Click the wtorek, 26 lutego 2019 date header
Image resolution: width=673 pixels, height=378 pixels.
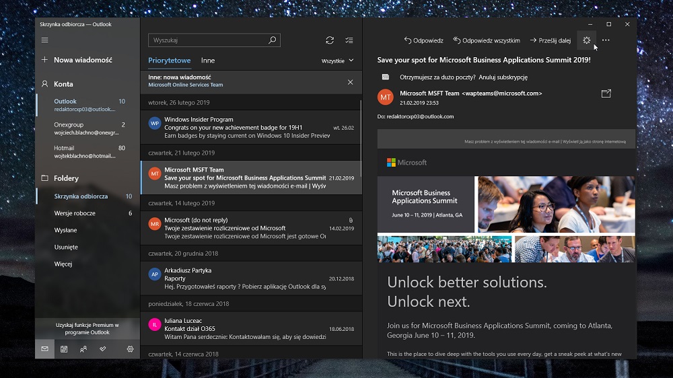coord(179,102)
